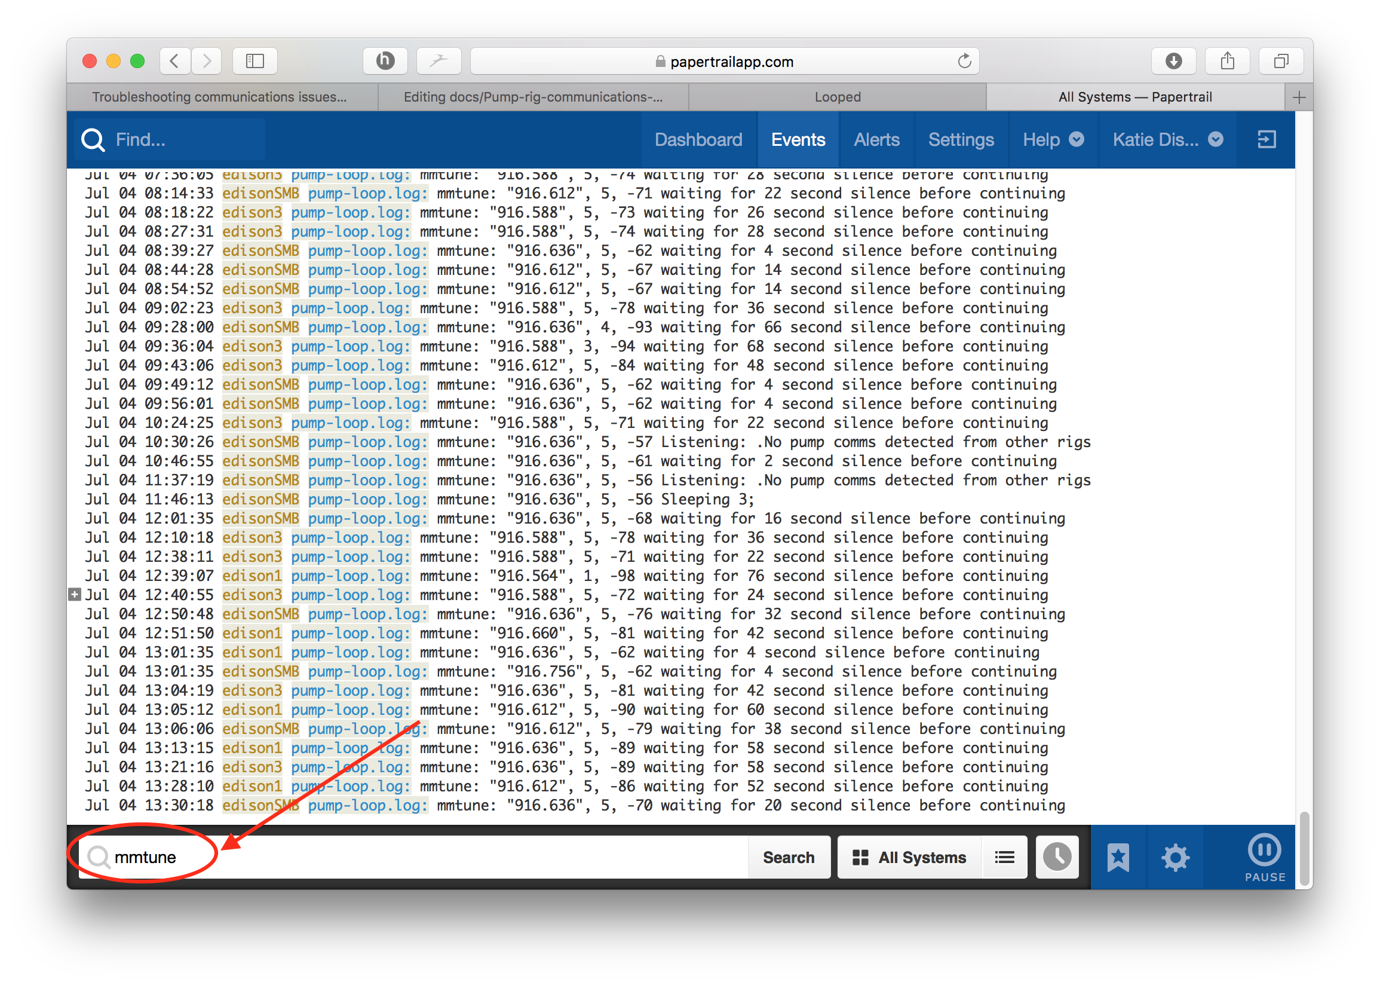Click edison1 link in 13:28:10 row
This screenshot has width=1380, height=985.
tap(252, 786)
